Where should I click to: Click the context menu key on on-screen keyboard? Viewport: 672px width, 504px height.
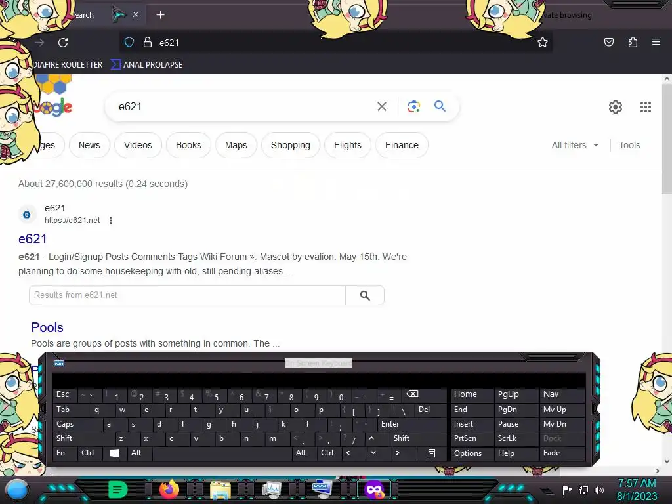pyautogui.click(x=432, y=453)
